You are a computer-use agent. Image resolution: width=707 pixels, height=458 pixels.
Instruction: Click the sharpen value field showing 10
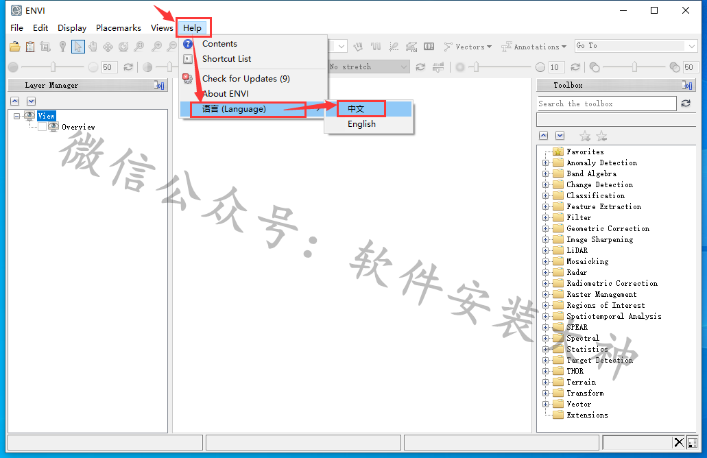(x=558, y=67)
